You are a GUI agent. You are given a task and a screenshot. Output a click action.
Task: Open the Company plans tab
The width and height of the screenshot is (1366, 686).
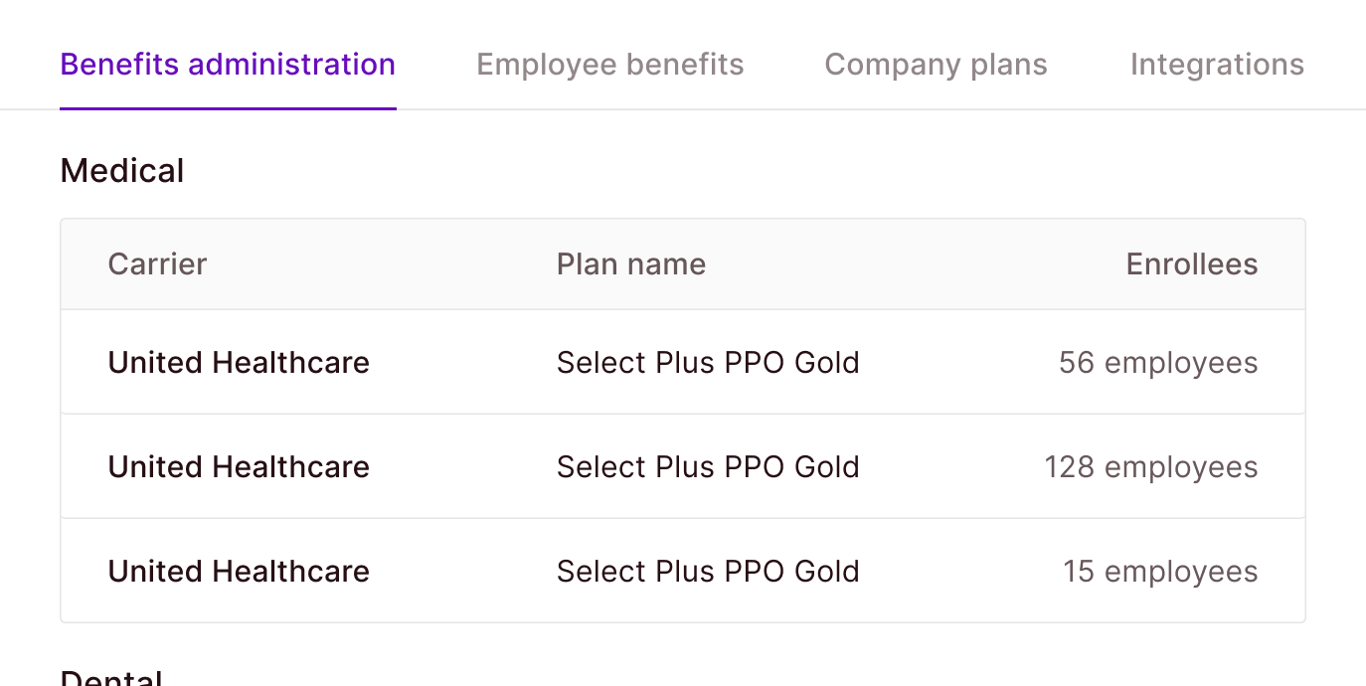936,65
